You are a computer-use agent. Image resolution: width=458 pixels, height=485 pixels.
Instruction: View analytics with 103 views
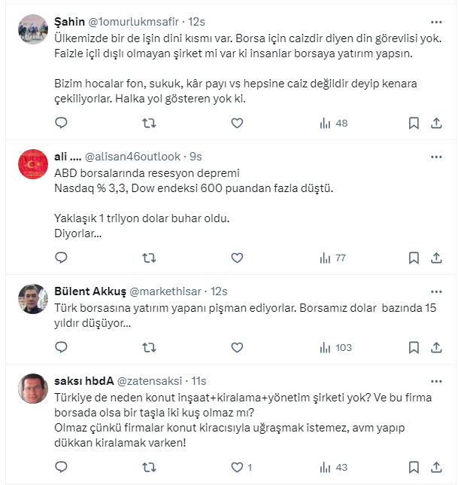point(335,347)
